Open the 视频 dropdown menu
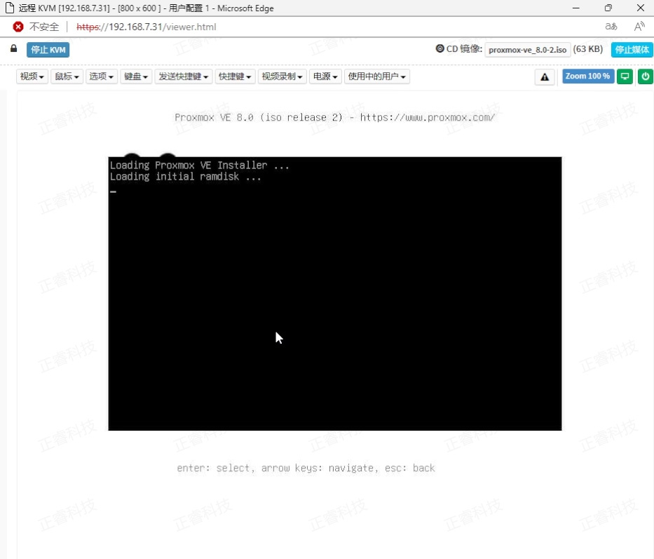This screenshot has width=654, height=559. tap(32, 76)
